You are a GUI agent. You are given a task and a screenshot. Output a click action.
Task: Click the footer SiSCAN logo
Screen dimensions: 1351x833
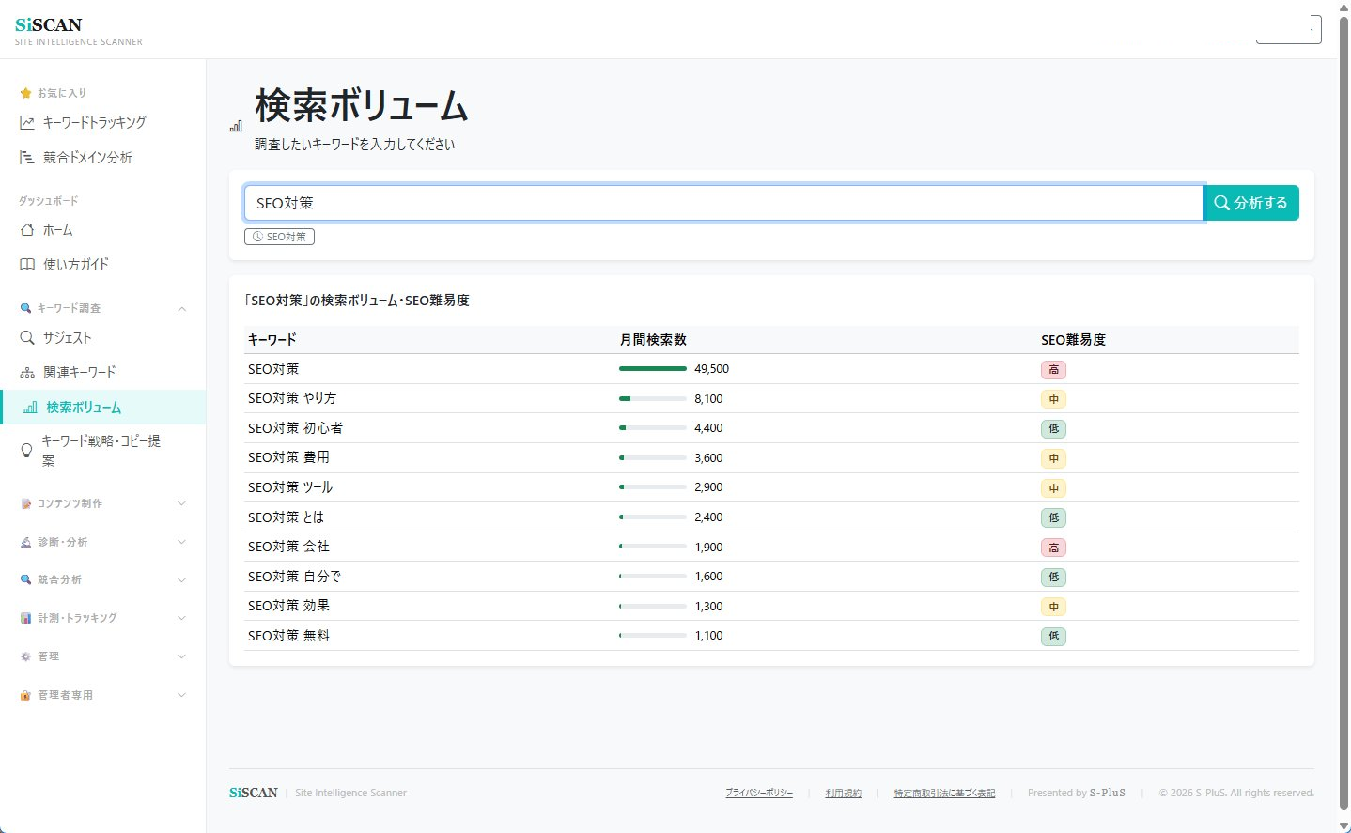point(254,793)
